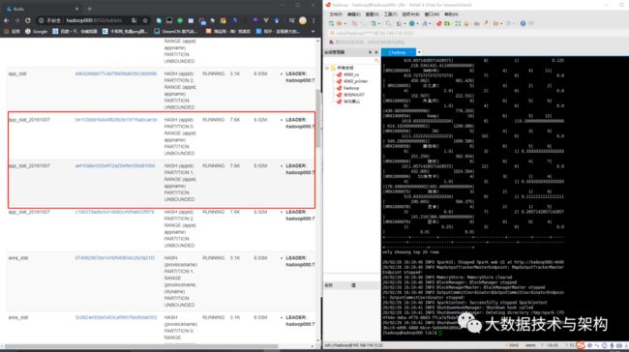Toggle full screen icon in Xshell toolbar
Image resolution: width=629 pixels, height=352 pixels.
(458, 23)
